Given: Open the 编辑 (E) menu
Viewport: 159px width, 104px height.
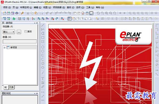Looking at the screenshot, I should [38, 8].
